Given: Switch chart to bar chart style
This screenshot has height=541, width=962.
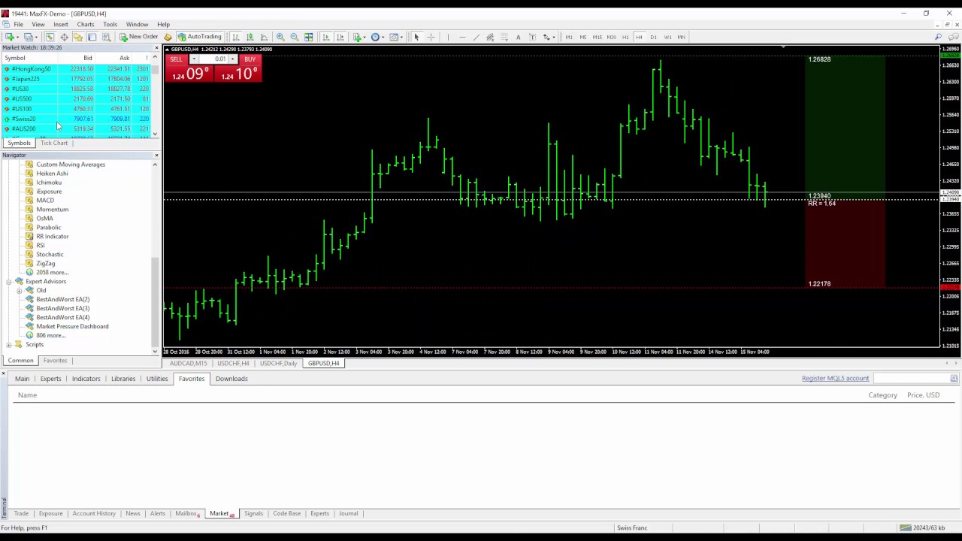Looking at the screenshot, I should [x=236, y=37].
